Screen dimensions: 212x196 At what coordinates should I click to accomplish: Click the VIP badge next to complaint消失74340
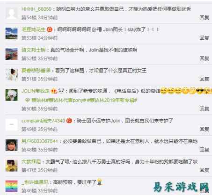coord(69,121)
